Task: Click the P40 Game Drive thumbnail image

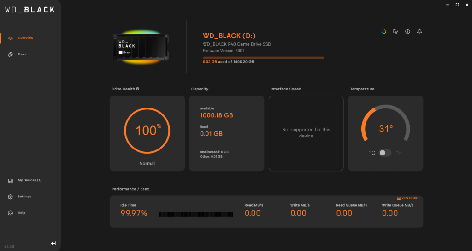Action: pos(141,47)
